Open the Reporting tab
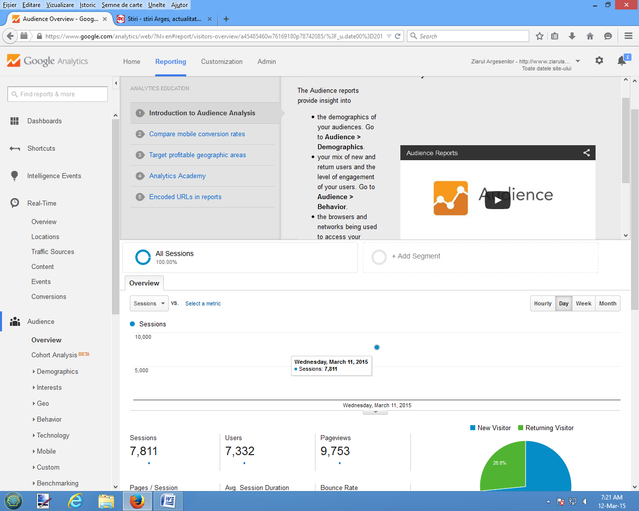 coord(171,61)
